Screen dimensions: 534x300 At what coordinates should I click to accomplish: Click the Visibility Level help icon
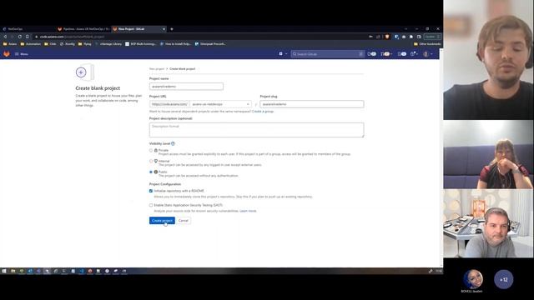tap(173, 143)
